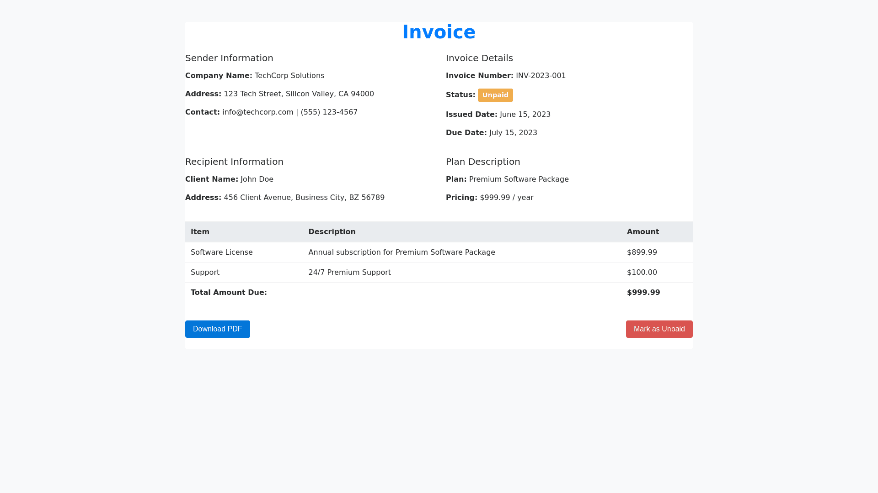The height and width of the screenshot is (493, 878).
Task: Click the info@techcorp.com contact email
Action: pyautogui.click(x=258, y=112)
